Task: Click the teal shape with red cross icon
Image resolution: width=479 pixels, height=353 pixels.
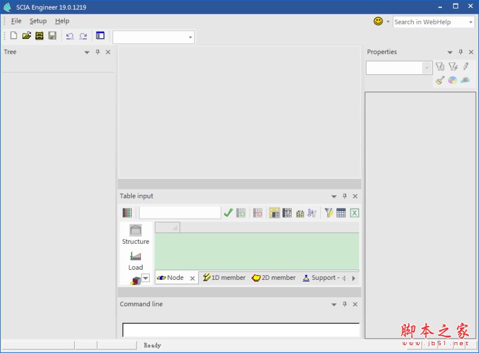Action: tap(465, 80)
